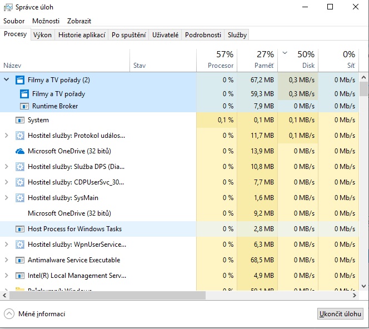Select the Procesy tab
369x329 pixels.
click(x=16, y=34)
